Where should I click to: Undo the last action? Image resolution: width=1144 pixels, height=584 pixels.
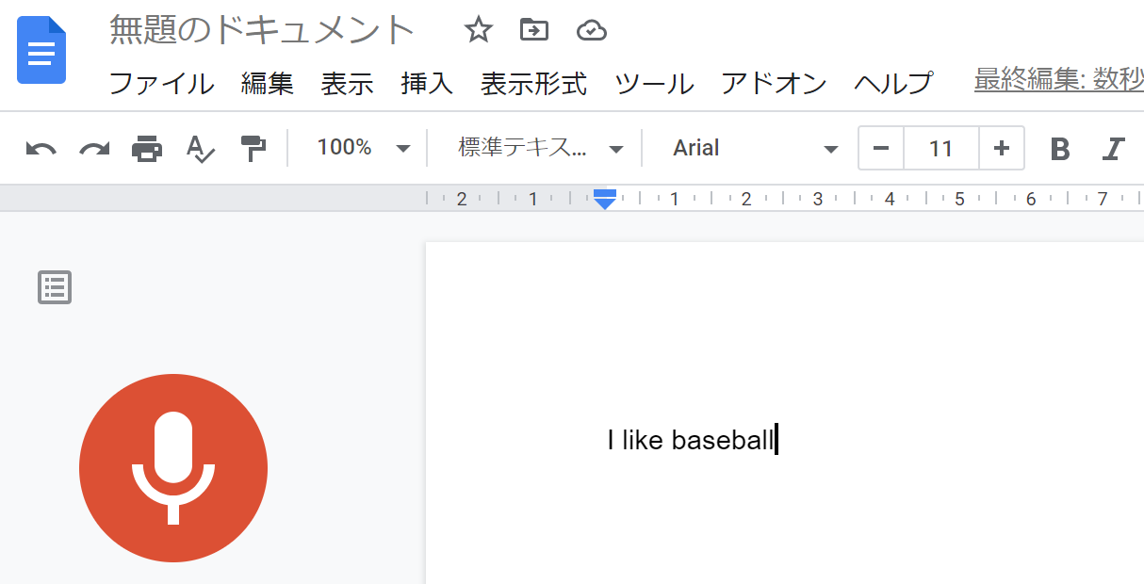click(x=41, y=149)
